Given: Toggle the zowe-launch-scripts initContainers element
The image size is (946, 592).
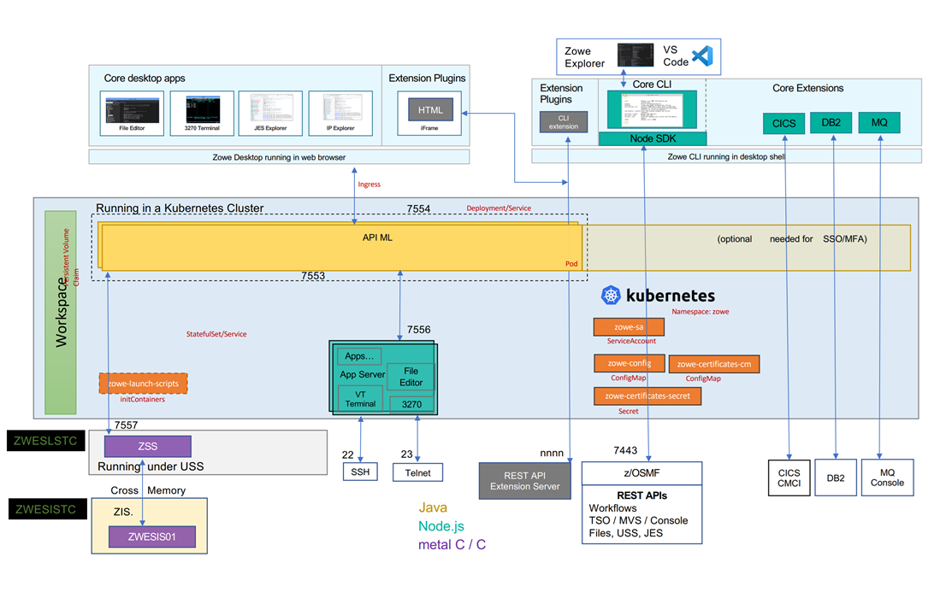Looking at the screenshot, I should point(143,383).
